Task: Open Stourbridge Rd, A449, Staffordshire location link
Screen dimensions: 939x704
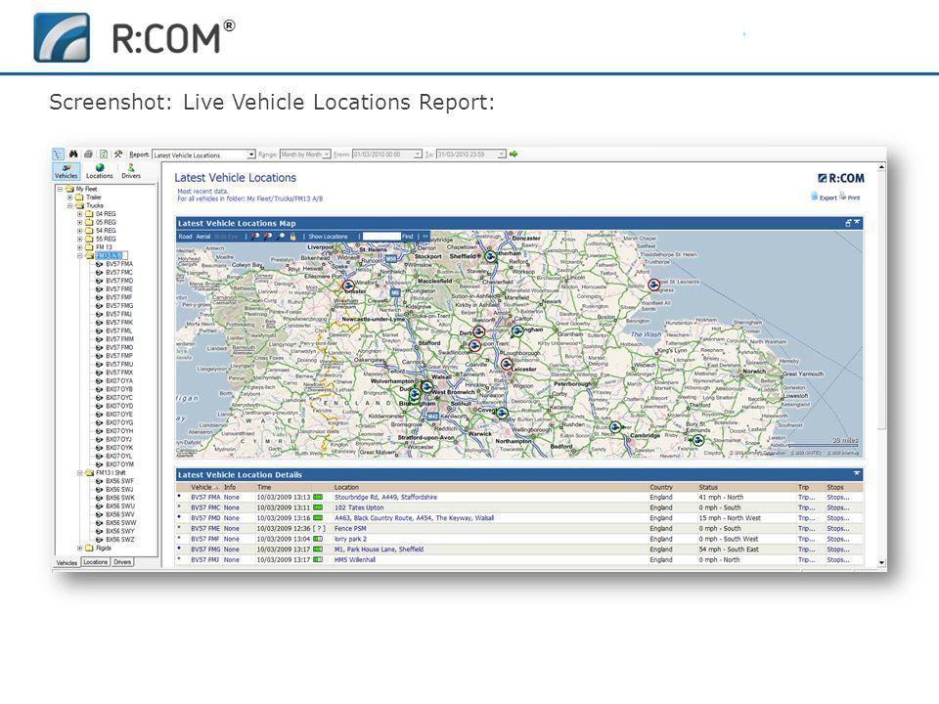Action: [385, 497]
